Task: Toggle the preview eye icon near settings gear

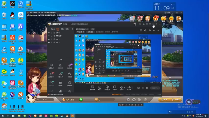Action: point(143,88)
